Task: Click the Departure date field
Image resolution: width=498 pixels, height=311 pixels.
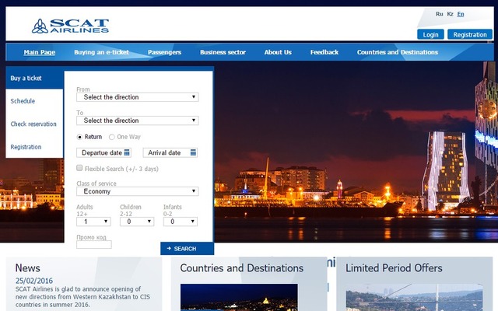Action: [x=103, y=152]
